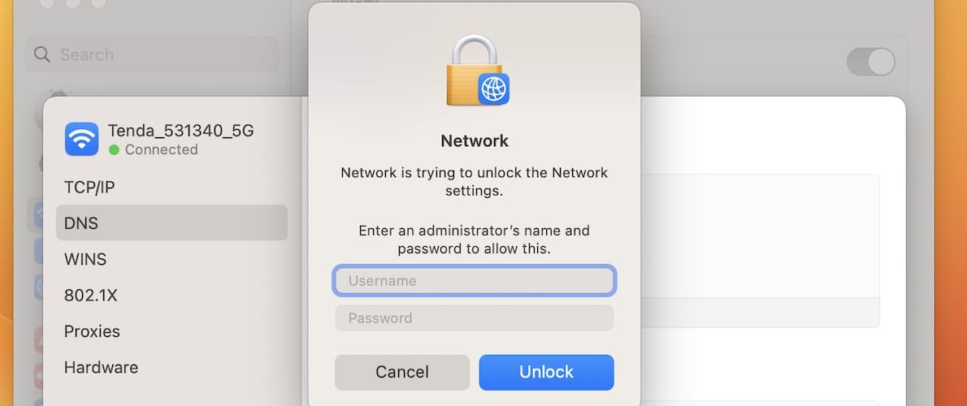
Task: Click the blue Wi-Fi icon
Action: pyautogui.click(x=81, y=139)
